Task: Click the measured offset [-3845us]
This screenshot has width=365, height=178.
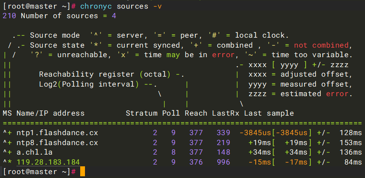Action: click(x=292, y=133)
